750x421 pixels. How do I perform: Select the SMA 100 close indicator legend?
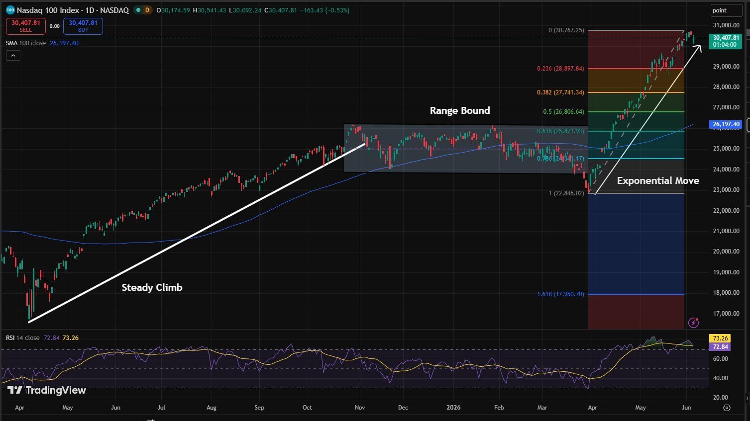26,43
